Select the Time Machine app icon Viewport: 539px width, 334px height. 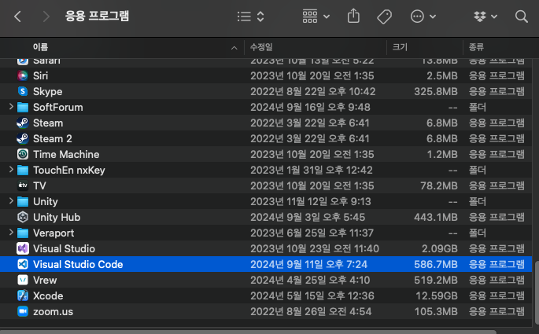click(x=23, y=155)
